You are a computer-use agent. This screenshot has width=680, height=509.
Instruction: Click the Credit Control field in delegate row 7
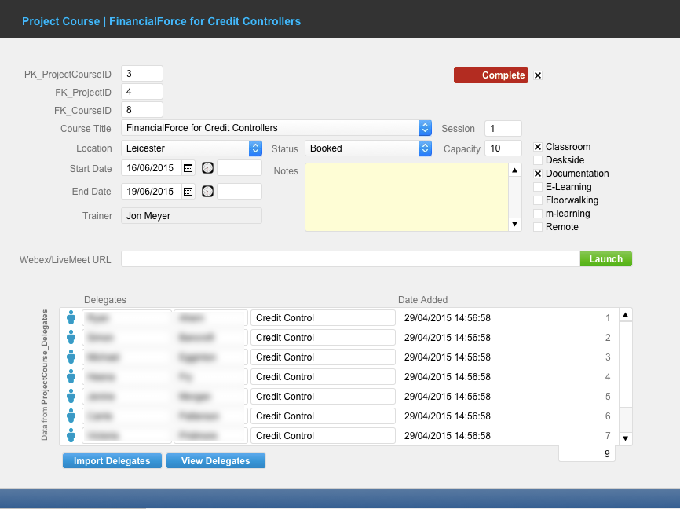(323, 436)
